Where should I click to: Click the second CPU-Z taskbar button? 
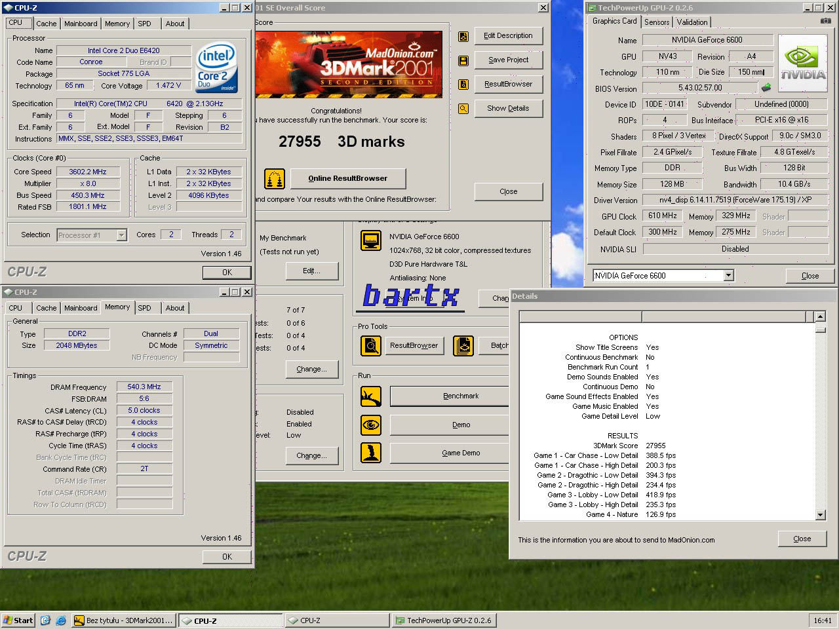[337, 620]
